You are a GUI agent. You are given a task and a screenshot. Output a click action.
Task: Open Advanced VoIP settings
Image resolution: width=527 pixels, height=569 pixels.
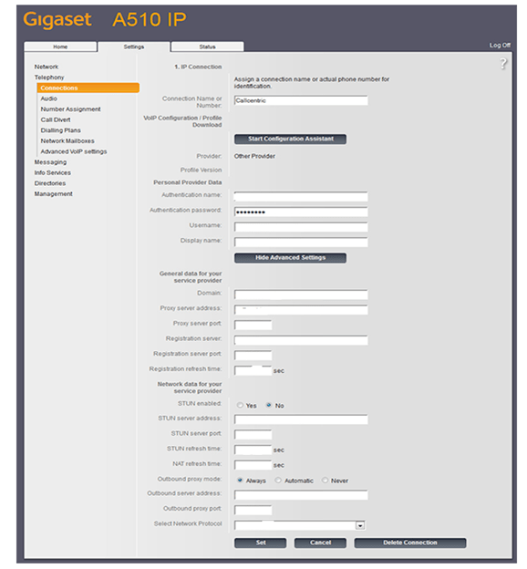(x=74, y=151)
